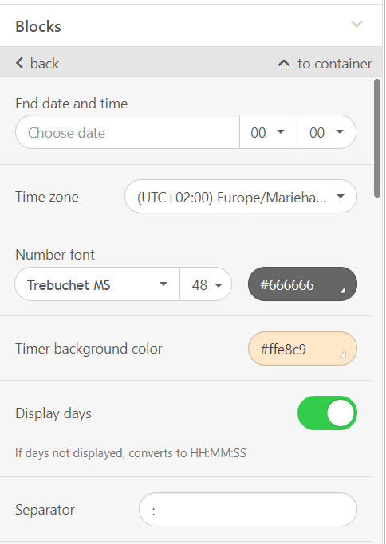
Task: Open the #ffe8c9 timer background color swatch
Action: pyautogui.click(x=302, y=349)
